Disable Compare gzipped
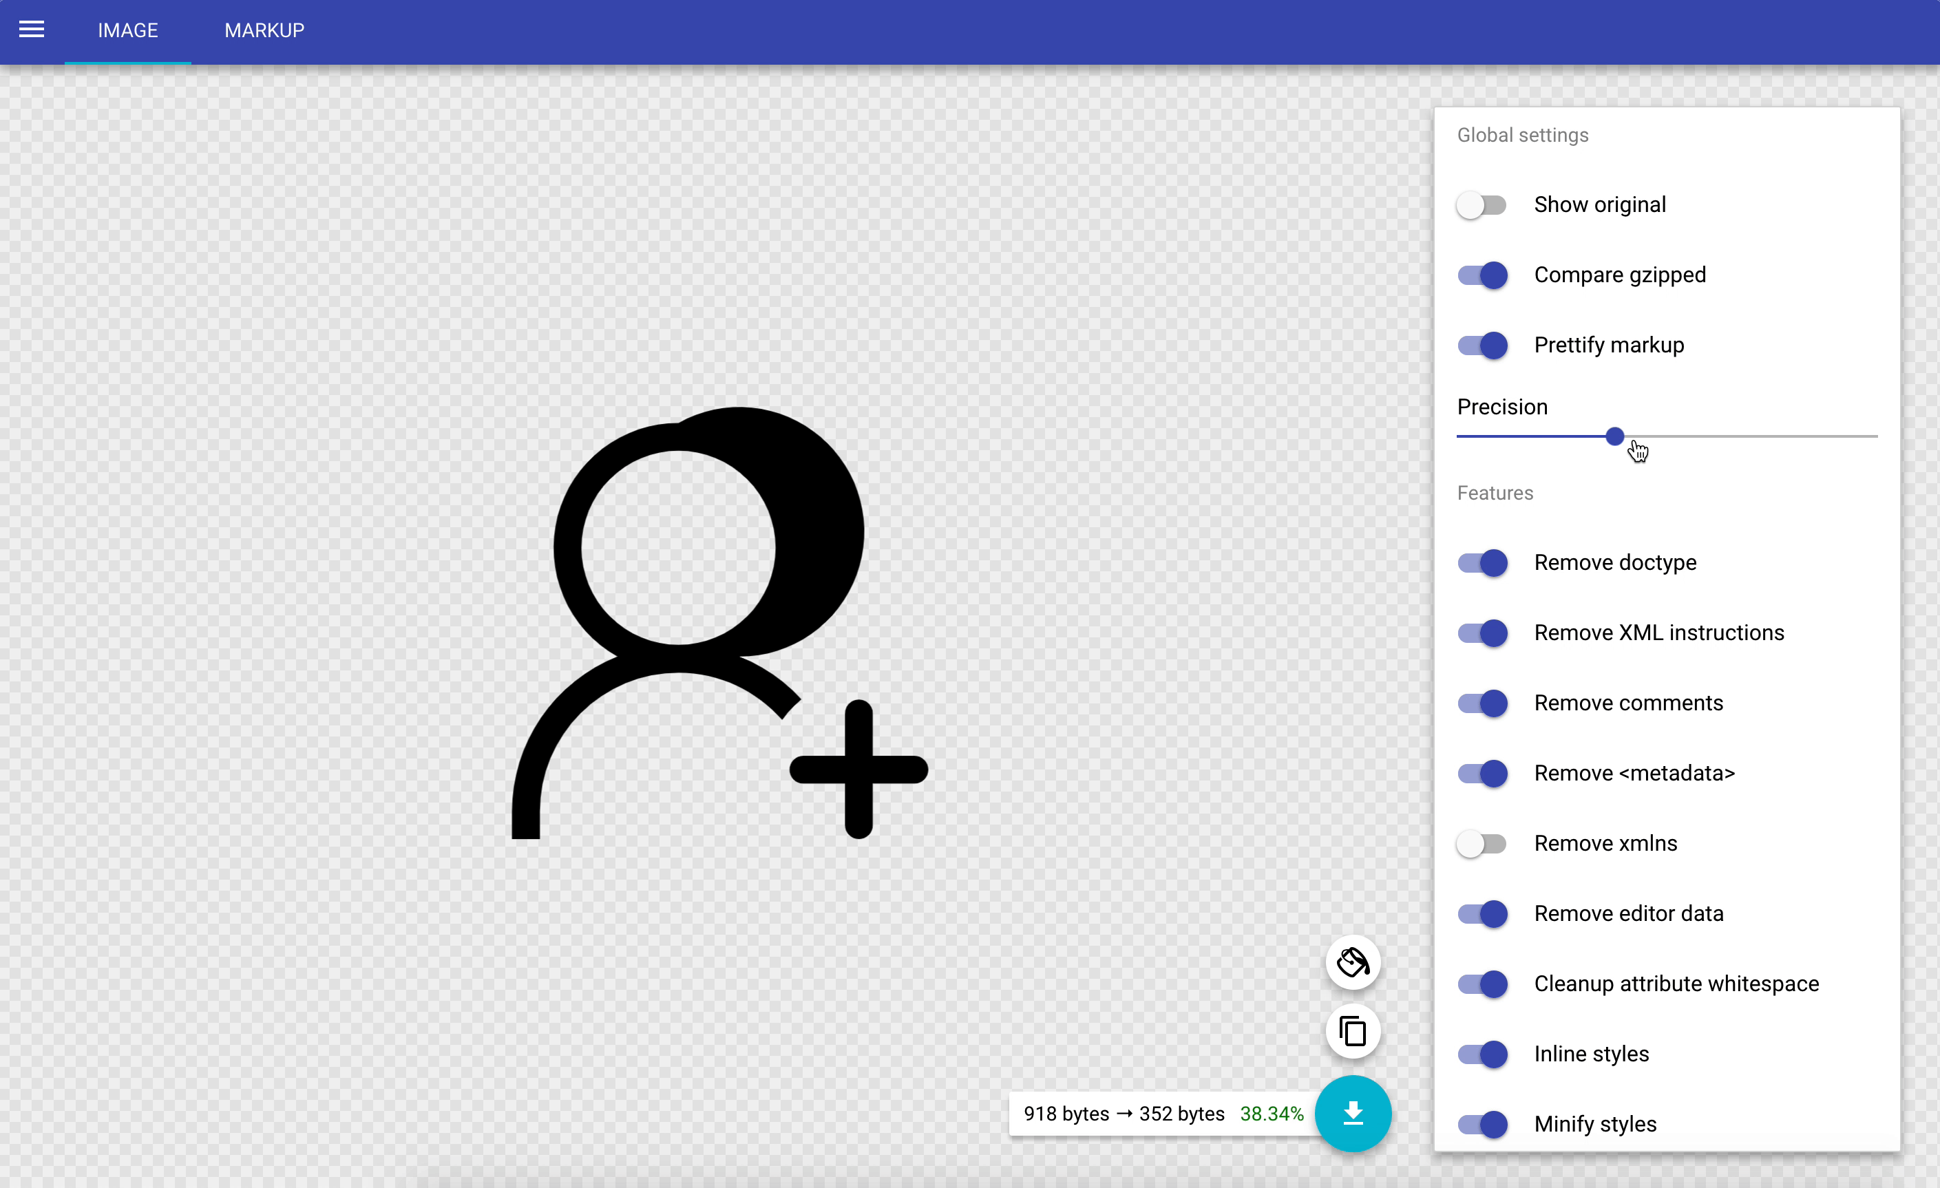Viewport: 1940px width, 1188px height. (1483, 275)
